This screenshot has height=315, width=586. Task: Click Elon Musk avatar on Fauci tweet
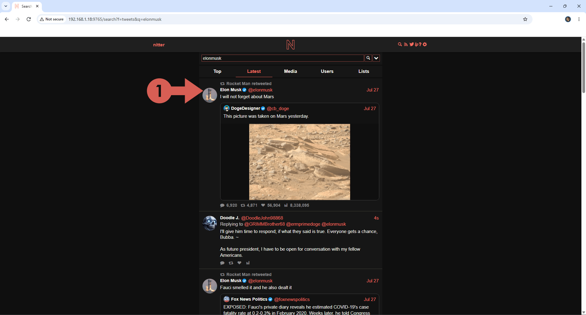point(210,286)
